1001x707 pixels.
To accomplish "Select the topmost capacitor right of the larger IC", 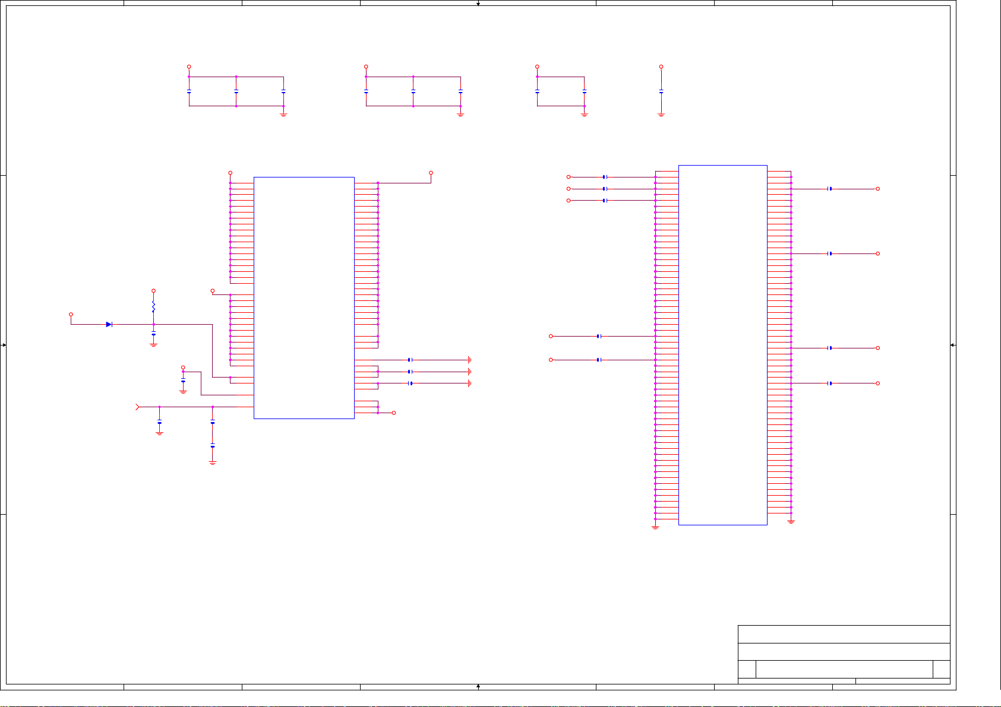I will click(830, 189).
